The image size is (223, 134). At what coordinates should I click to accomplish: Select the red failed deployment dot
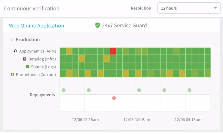[x=114, y=98]
